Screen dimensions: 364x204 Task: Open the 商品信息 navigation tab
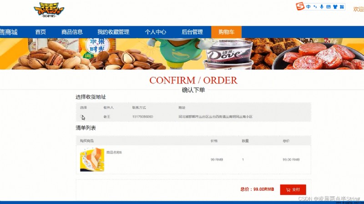click(72, 32)
